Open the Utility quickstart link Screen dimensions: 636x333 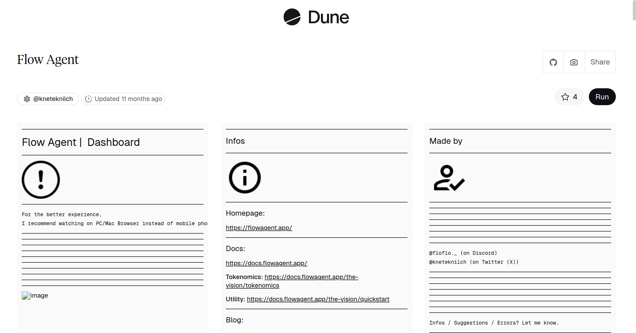[x=318, y=299]
